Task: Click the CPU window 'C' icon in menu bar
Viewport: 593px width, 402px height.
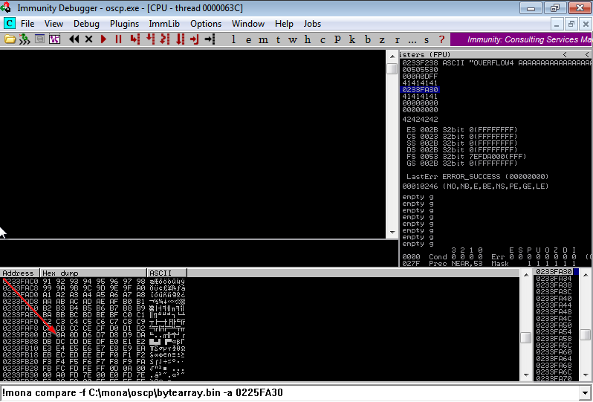Action: pyautogui.click(x=9, y=24)
